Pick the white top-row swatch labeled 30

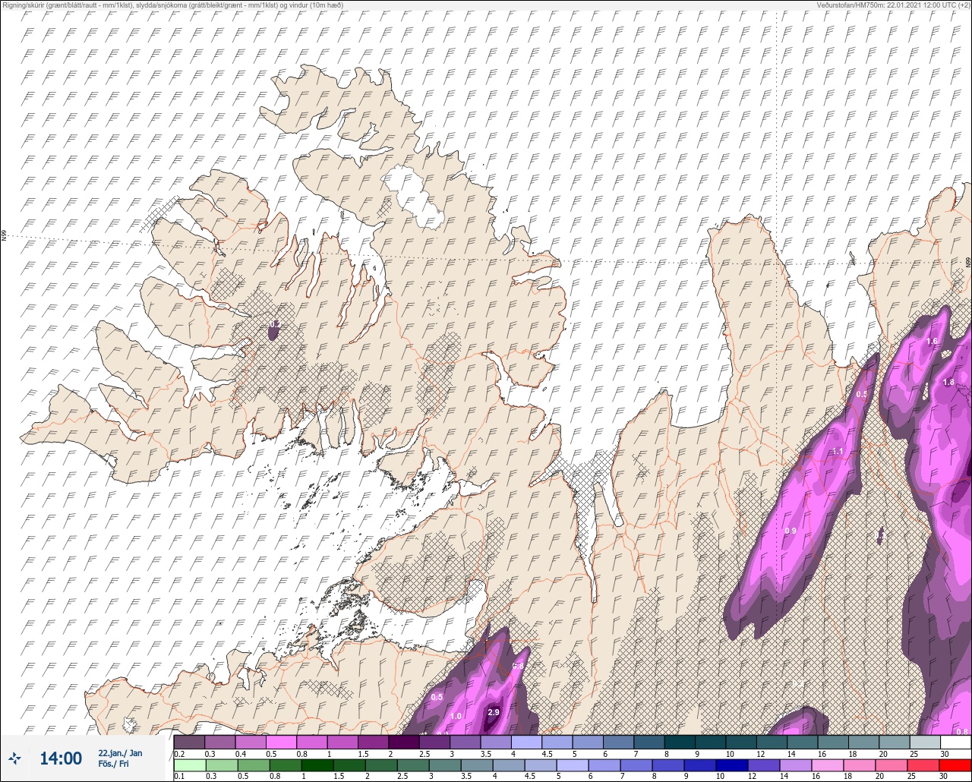pos(955,742)
